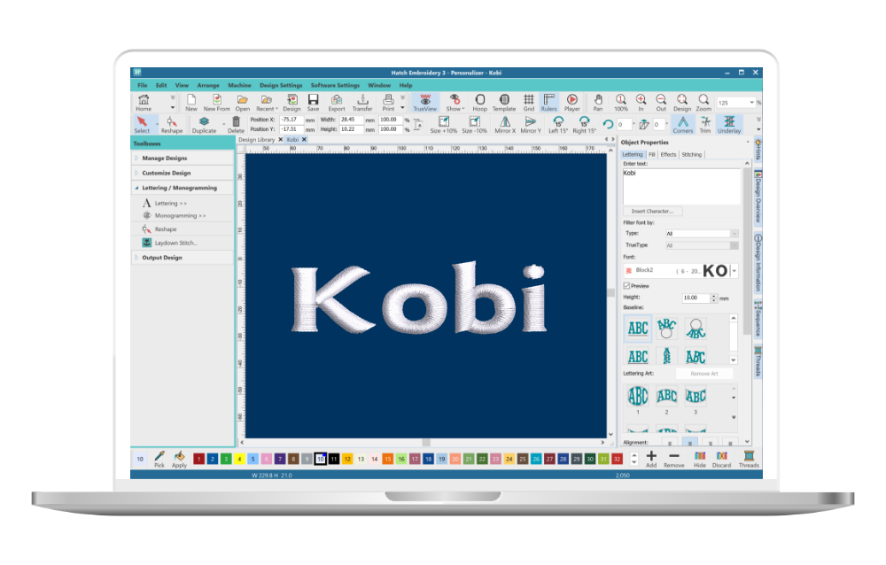Image resolution: width=886 pixels, height=565 pixels.
Task: Open the filter font Type dropdown
Action: click(x=702, y=233)
